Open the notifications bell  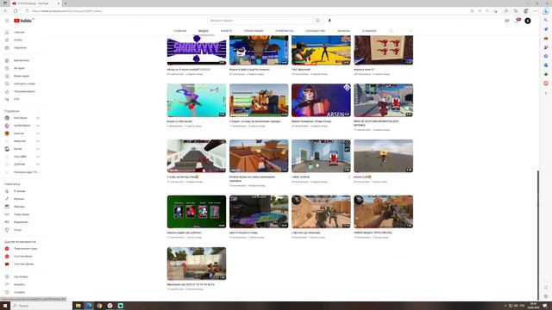point(517,21)
